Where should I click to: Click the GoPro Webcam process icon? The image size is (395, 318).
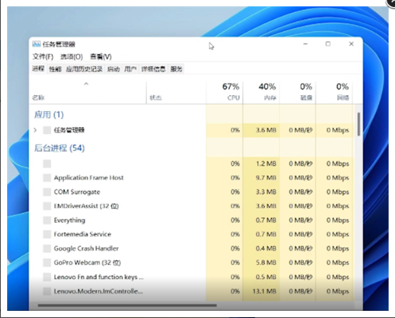point(47,262)
